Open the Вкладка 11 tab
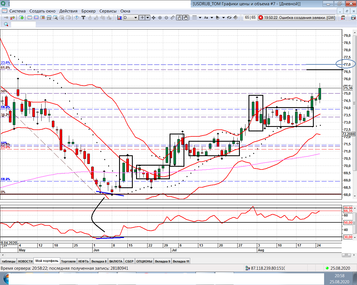This screenshot has width=357, height=285. [x=181, y=261]
